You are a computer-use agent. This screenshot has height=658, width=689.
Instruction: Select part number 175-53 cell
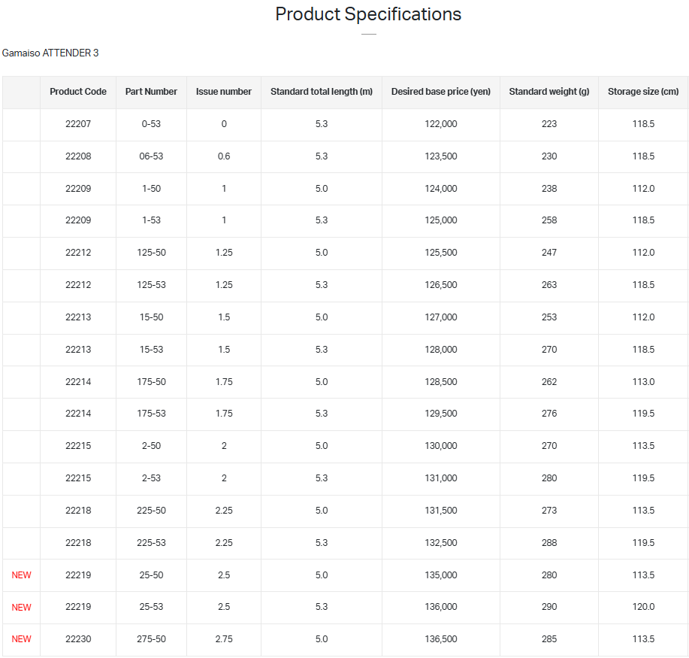pyautogui.click(x=151, y=414)
